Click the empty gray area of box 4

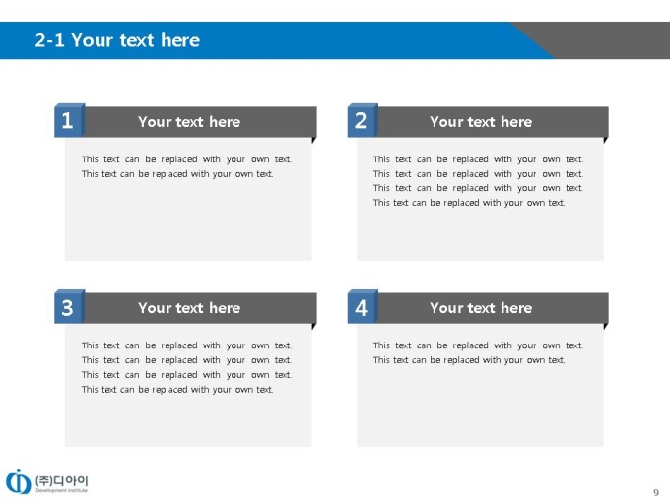click(480, 406)
